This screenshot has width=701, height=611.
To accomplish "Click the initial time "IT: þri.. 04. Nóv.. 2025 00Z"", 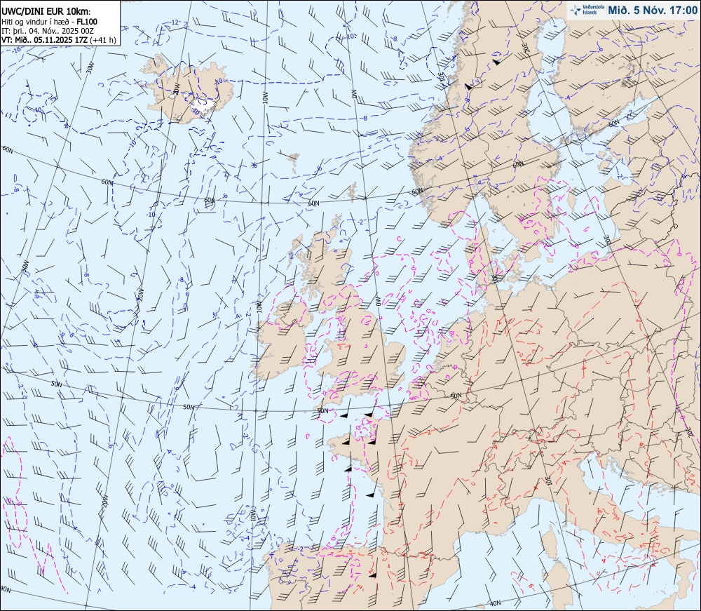I will coord(48,31).
